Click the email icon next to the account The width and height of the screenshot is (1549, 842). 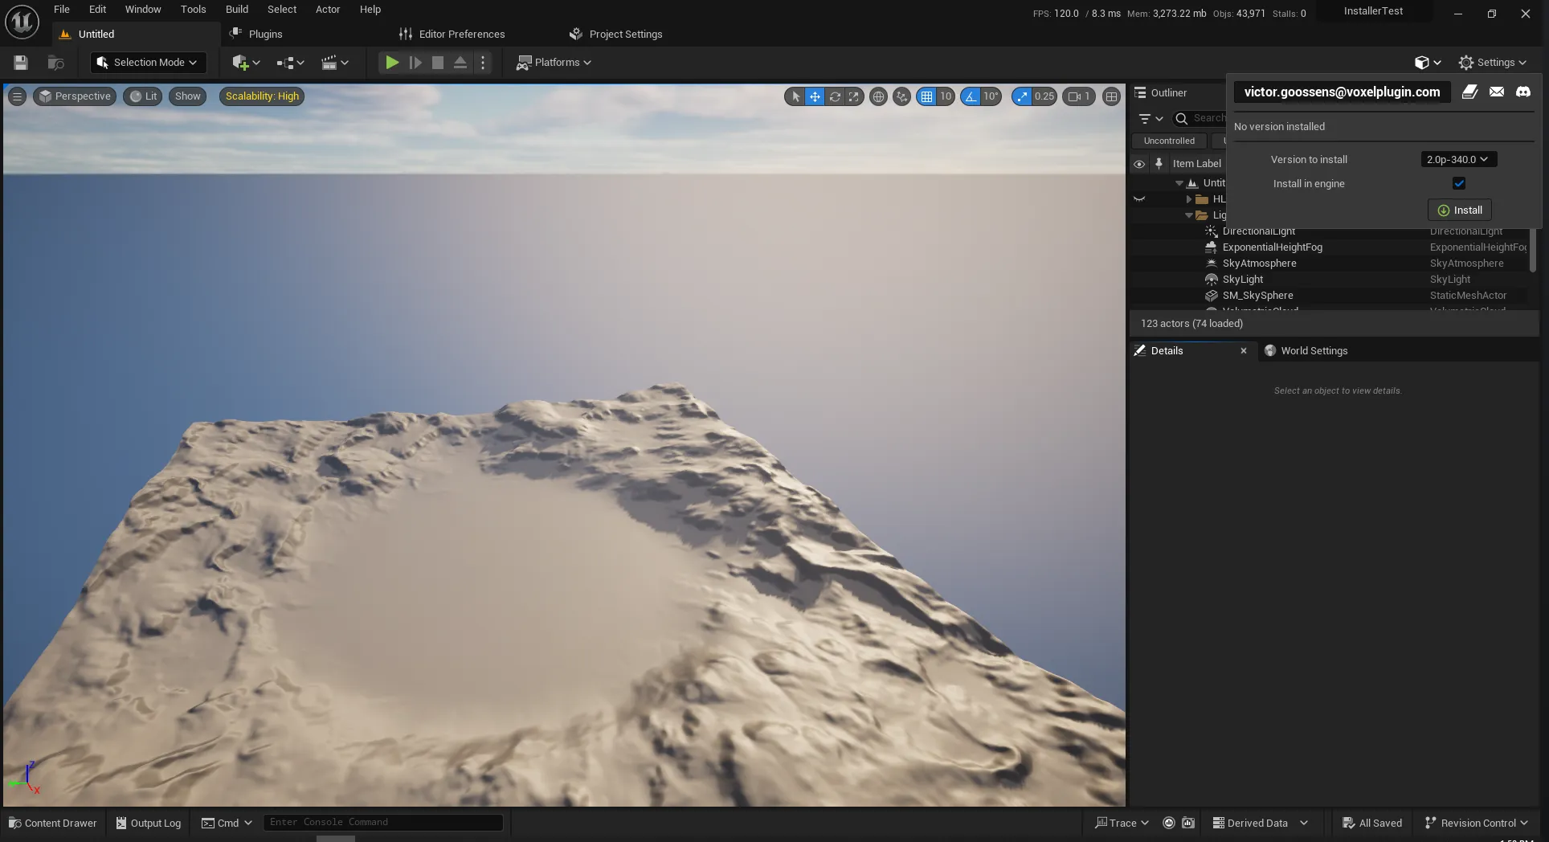pos(1496,92)
